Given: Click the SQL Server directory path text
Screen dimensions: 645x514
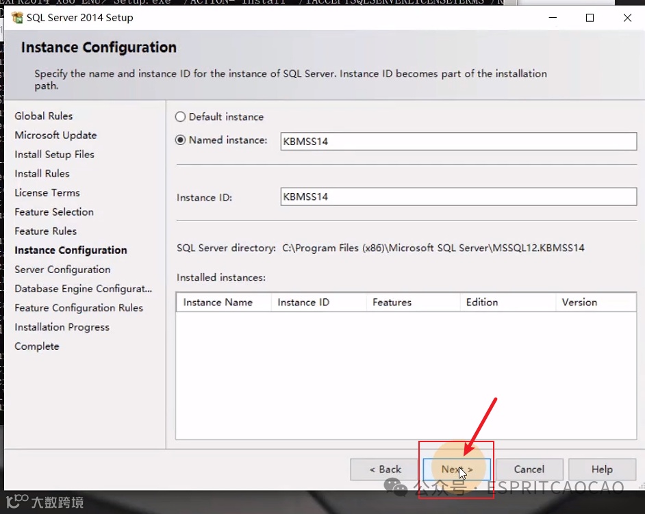Looking at the screenshot, I should [x=433, y=248].
